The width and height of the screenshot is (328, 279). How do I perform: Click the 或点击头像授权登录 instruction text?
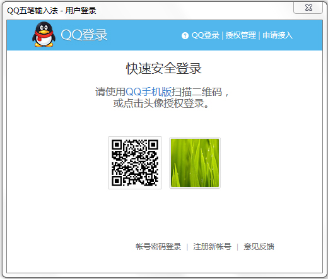pyautogui.click(x=161, y=104)
